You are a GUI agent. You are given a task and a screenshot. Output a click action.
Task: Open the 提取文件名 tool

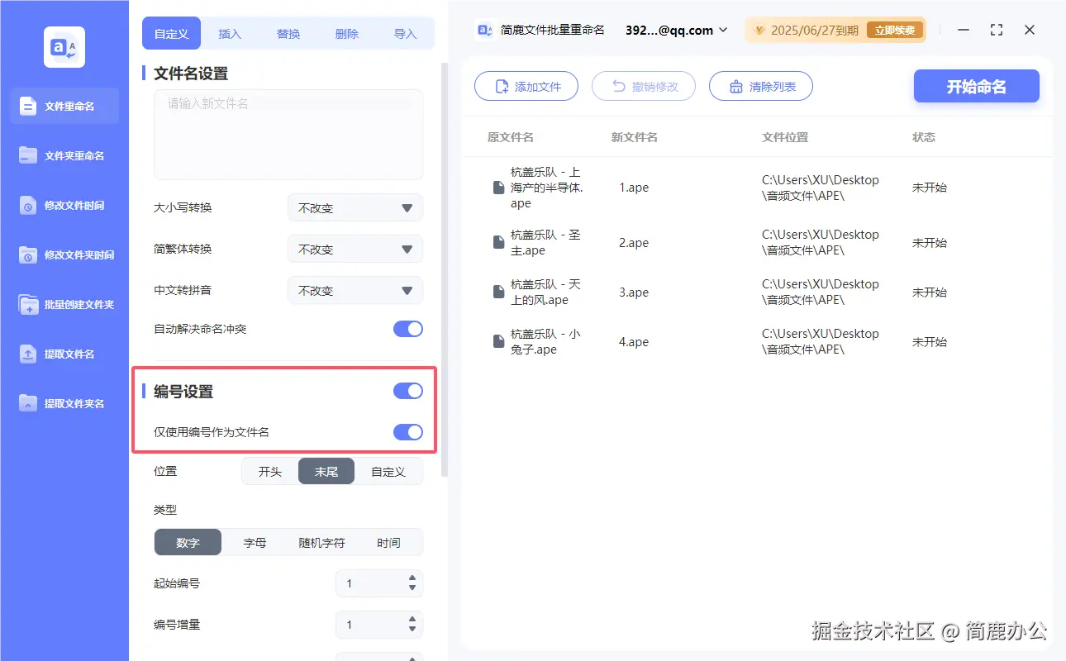pyautogui.click(x=64, y=354)
